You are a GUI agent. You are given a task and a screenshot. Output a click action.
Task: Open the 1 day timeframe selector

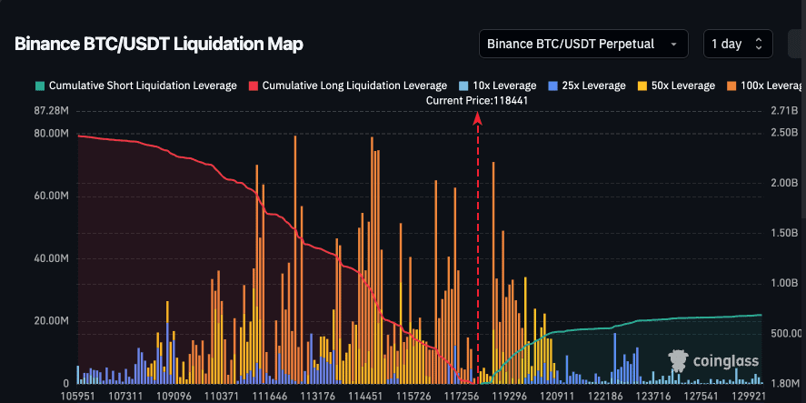(x=738, y=44)
